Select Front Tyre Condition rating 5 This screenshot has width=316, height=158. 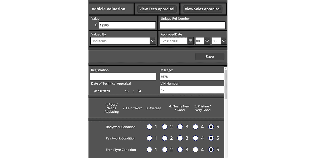(211, 150)
